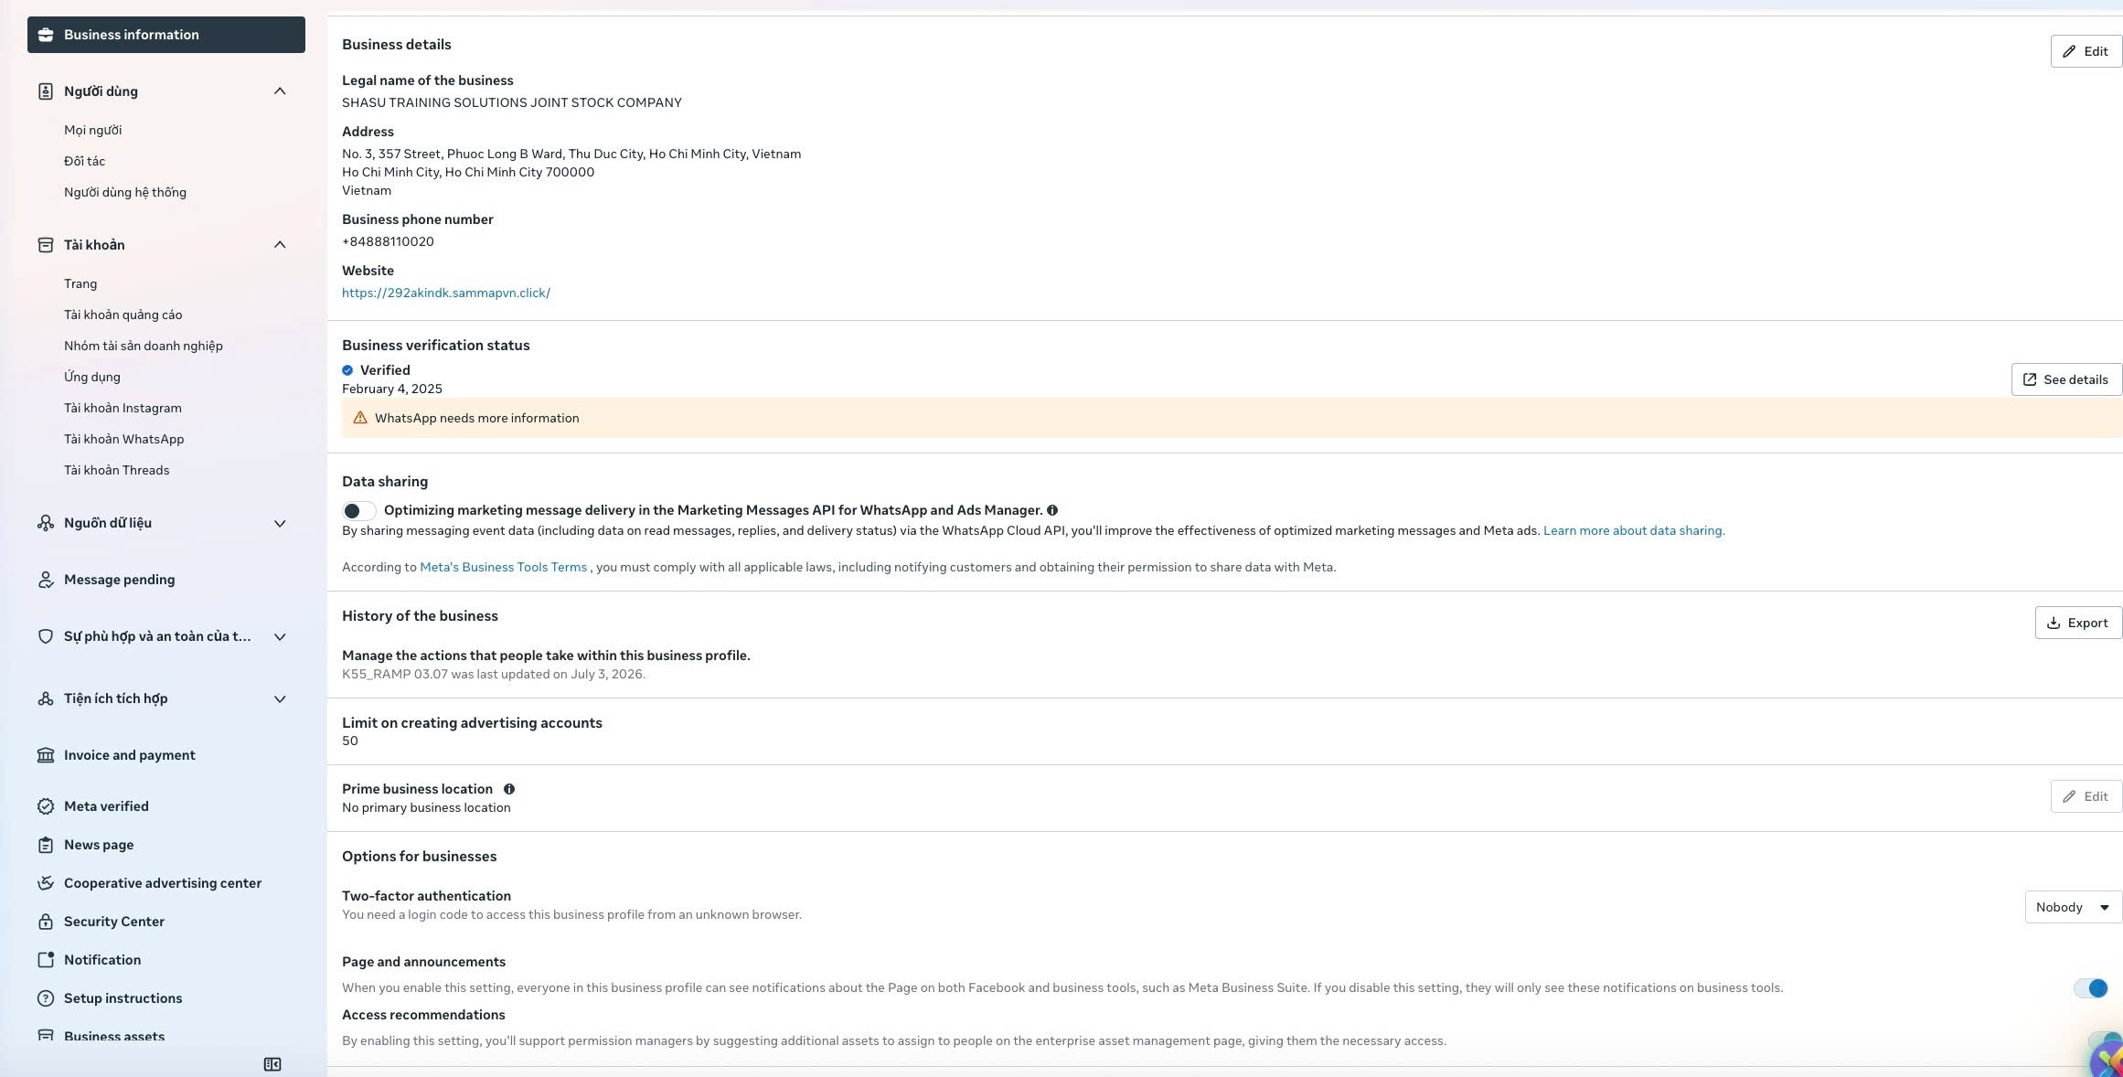The width and height of the screenshot is (2123, 1077).
Task: Open Business assets in the sidebar
Action: tap(114, 1036)
